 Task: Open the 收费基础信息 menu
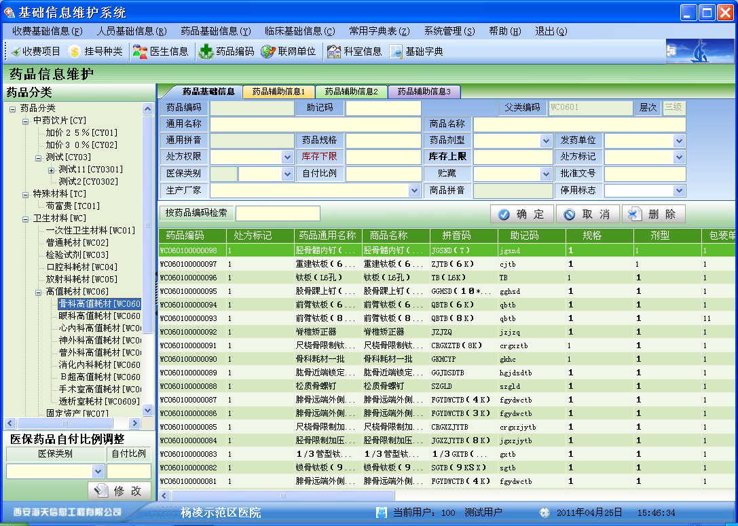(x=47, y=31)
